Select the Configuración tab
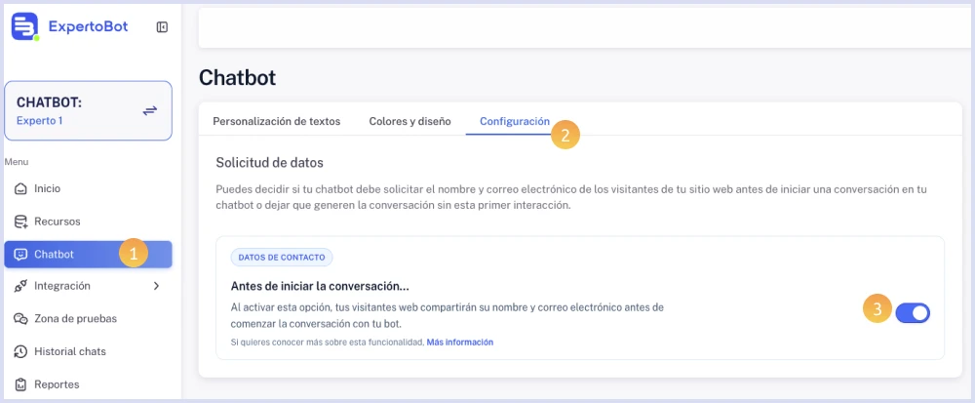This screenshot has width=975, height=403. coord(515,121)
